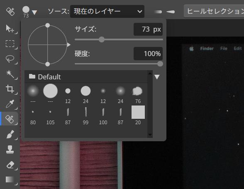Select the Eyedropper tool
244x189 pixels.
point(10,104)
